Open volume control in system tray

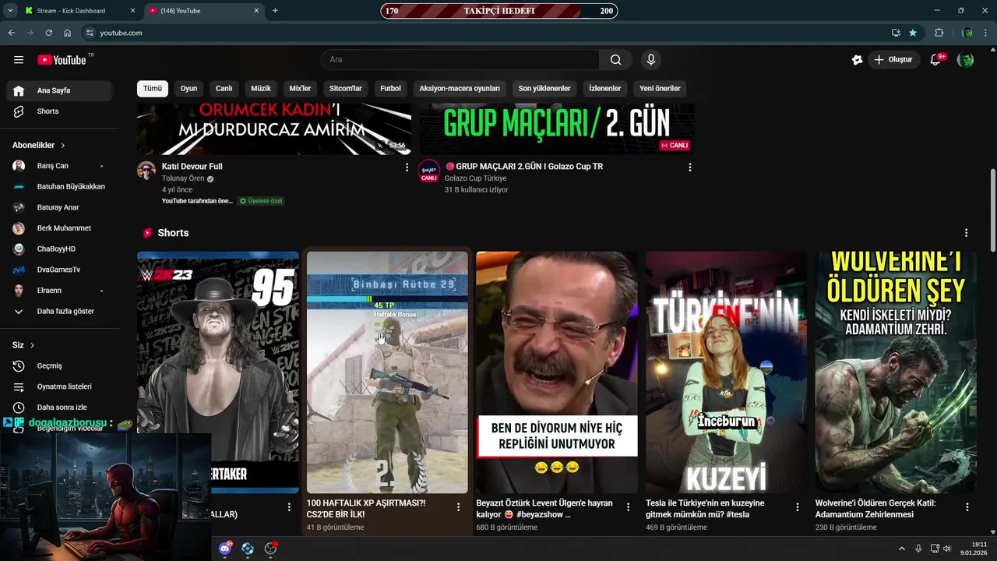947,549
